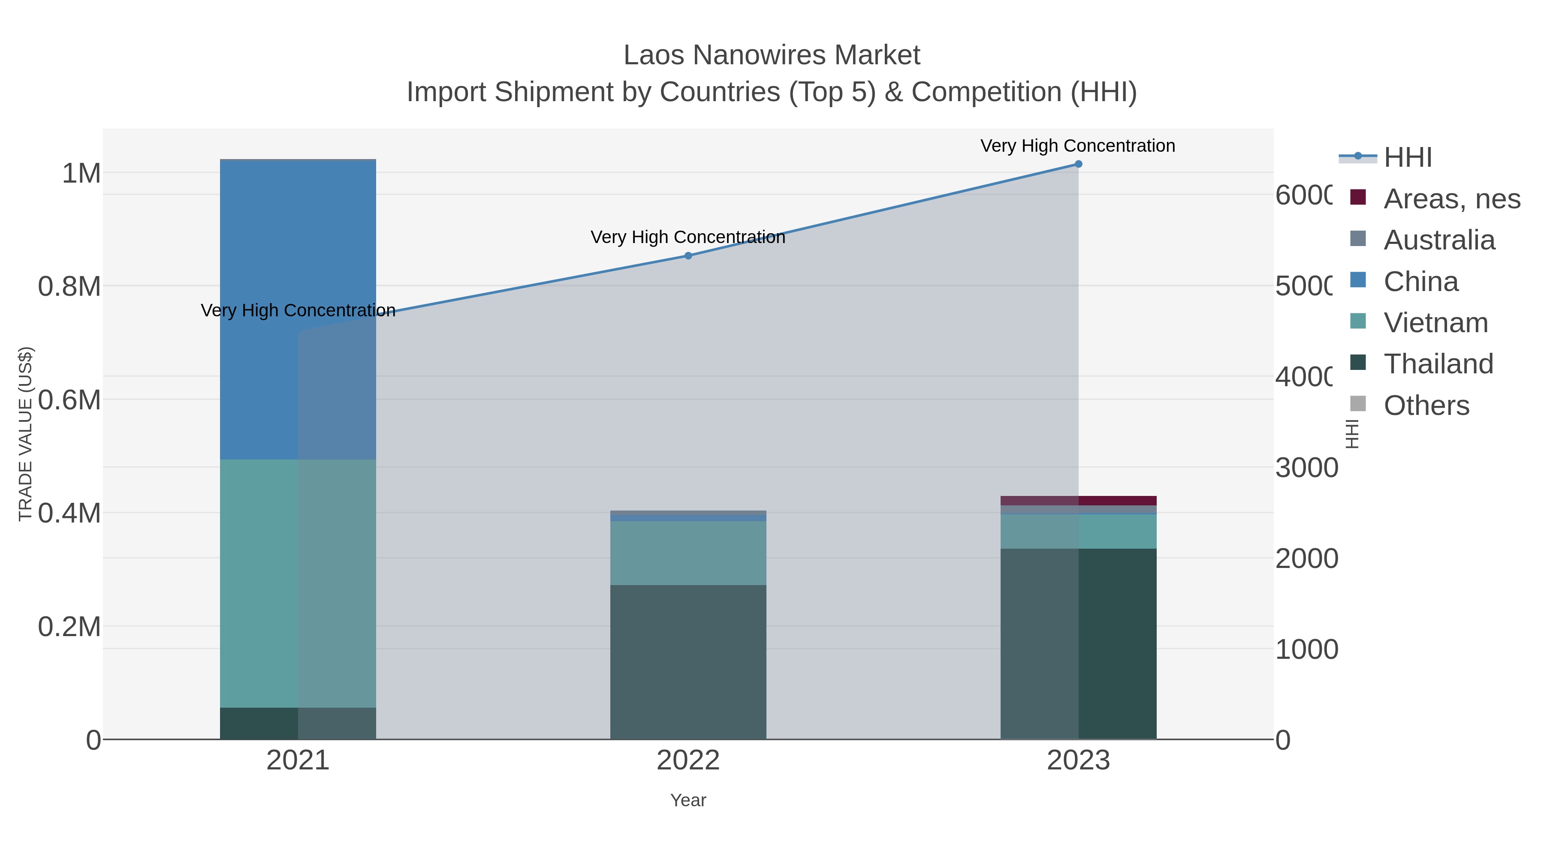
Task: Click the 0.4M left axis tick label
Action: point(69,514)
